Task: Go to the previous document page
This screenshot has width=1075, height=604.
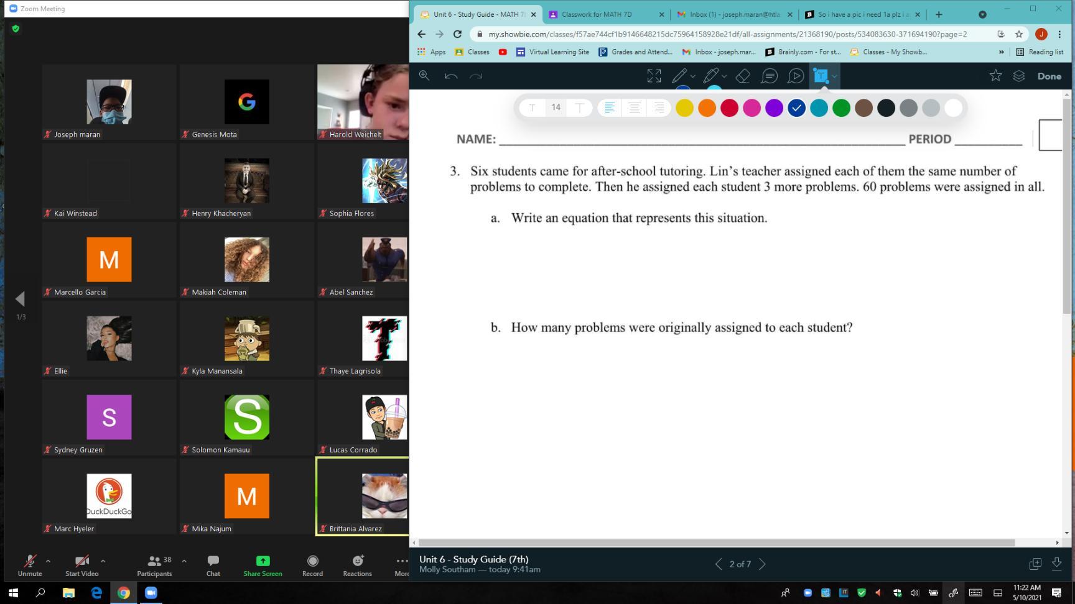Action: pyautogui.click(x=719, y=564)
